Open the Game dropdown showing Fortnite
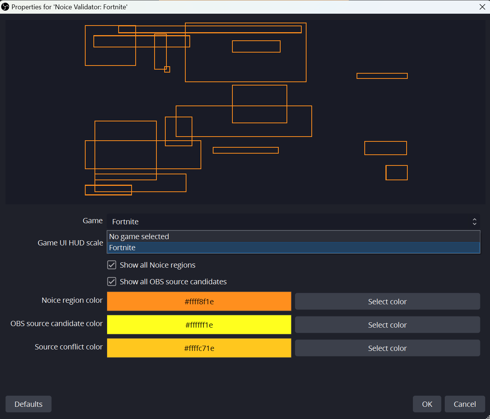Screen dimensions: 490x419 (x=293, y=221)
